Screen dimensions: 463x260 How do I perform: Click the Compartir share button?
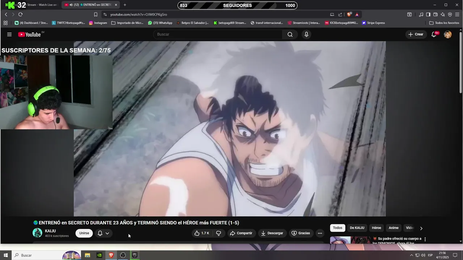pyautogui.click(x=242, y=233)
